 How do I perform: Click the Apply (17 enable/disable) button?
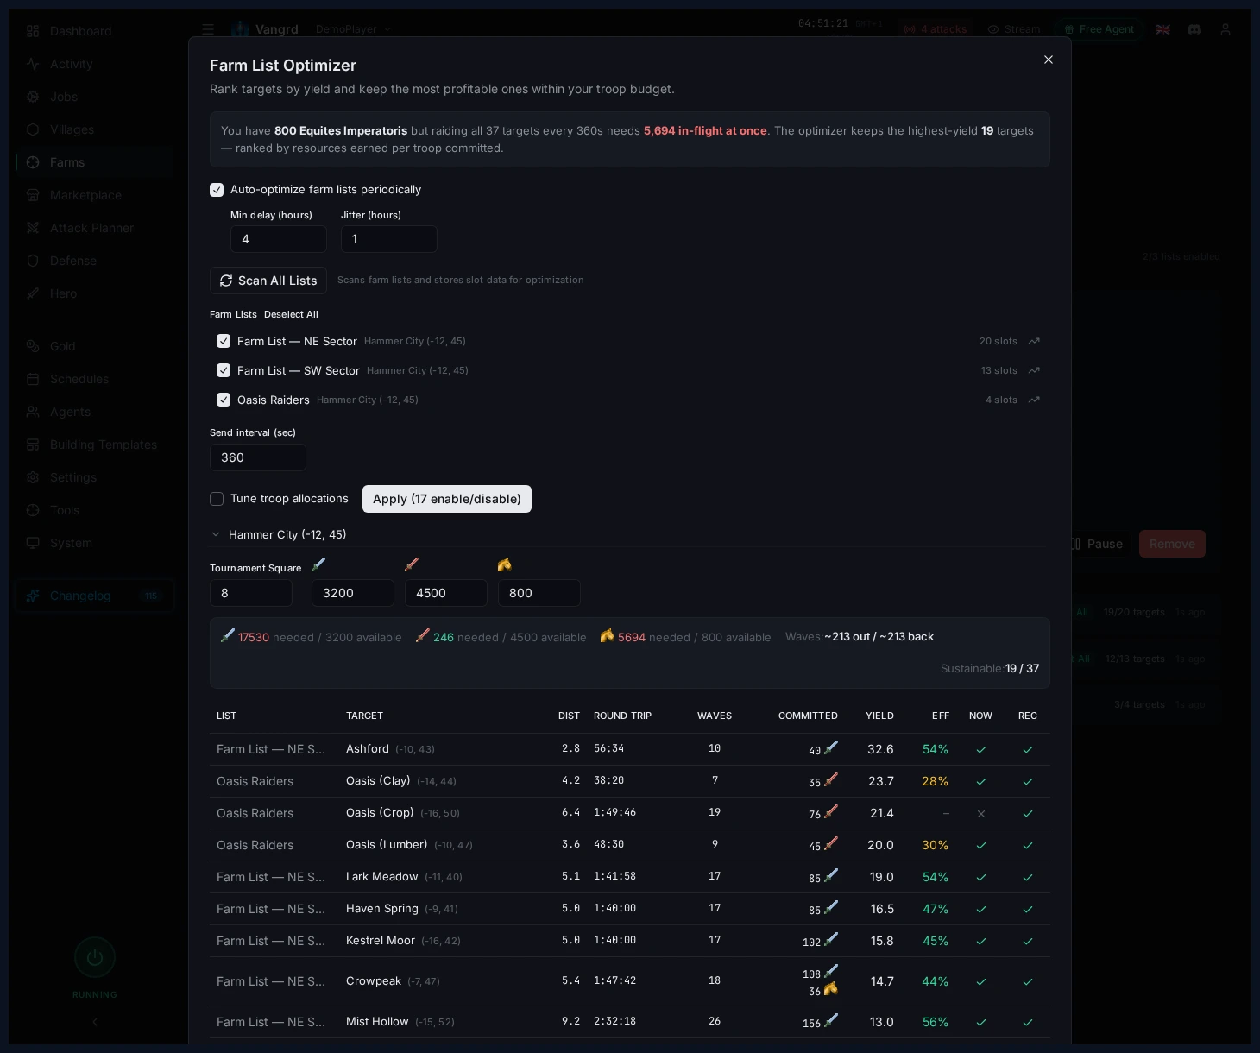point(446,499)
